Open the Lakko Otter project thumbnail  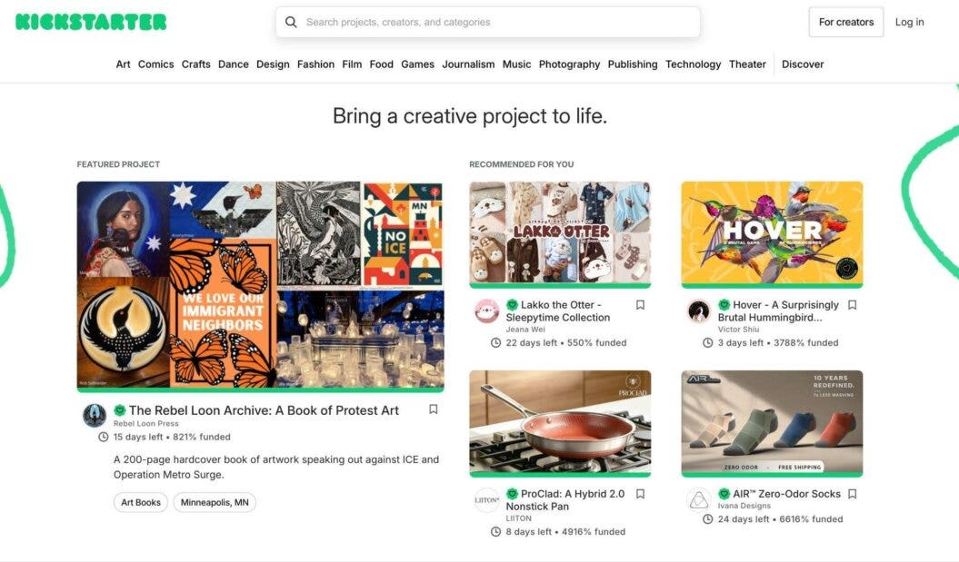coord(560,232)
